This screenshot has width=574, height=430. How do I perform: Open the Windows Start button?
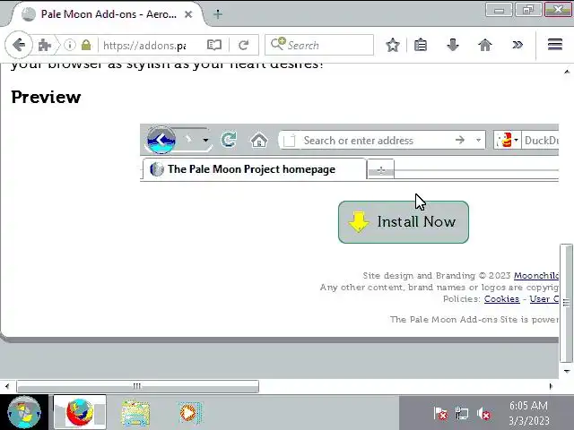click(x=24, y=412)
